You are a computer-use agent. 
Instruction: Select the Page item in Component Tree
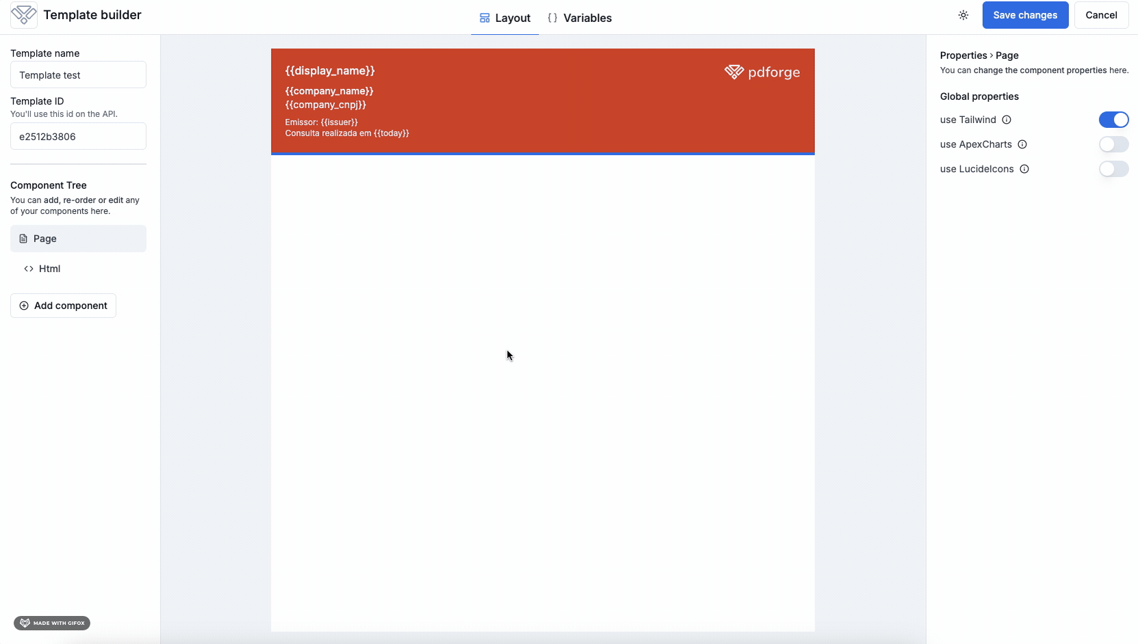[78, 239]
